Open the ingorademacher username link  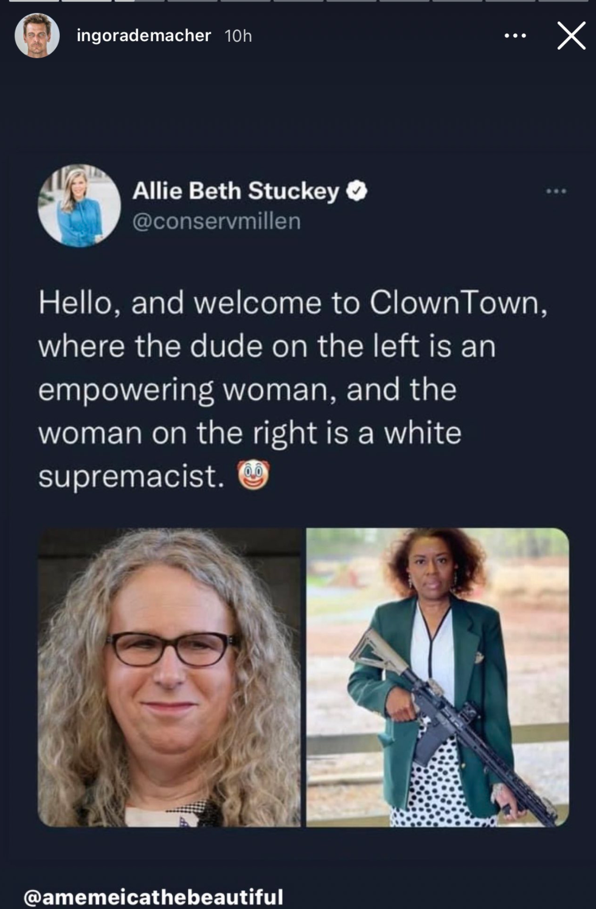[x=144, y=35]
